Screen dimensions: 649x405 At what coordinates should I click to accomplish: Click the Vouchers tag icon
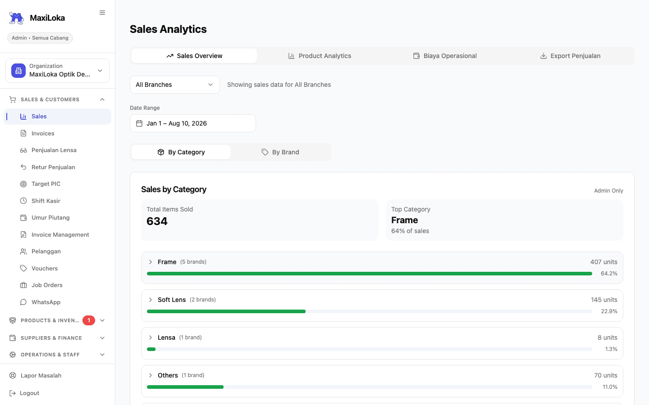[x=23, y=268]
